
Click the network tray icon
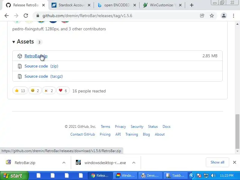click(206, 175)
